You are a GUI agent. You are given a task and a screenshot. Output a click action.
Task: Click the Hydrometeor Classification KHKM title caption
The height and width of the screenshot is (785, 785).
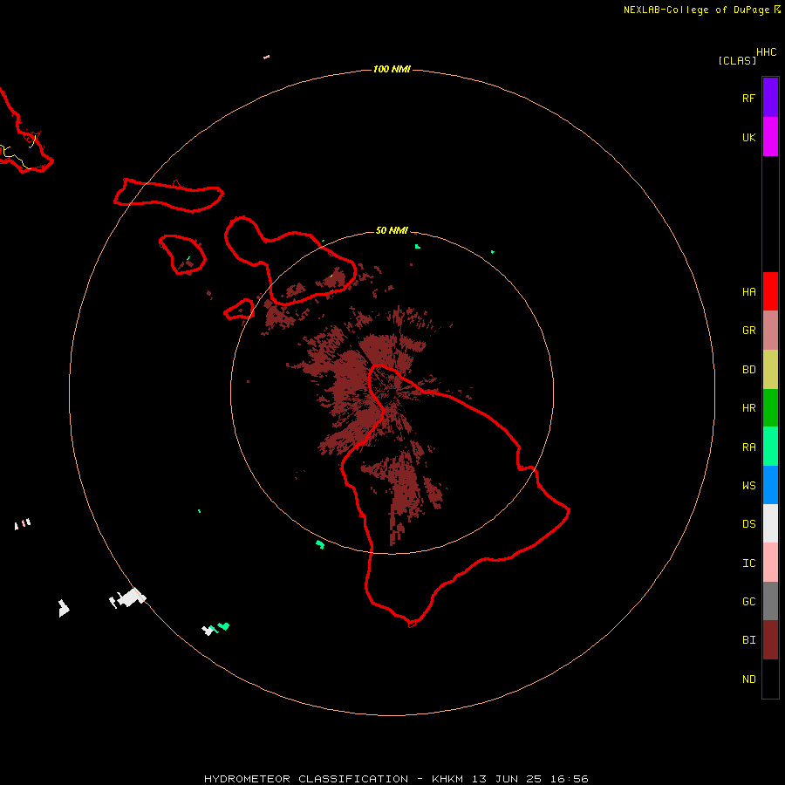pyautogui.click(x=396, y=779)
